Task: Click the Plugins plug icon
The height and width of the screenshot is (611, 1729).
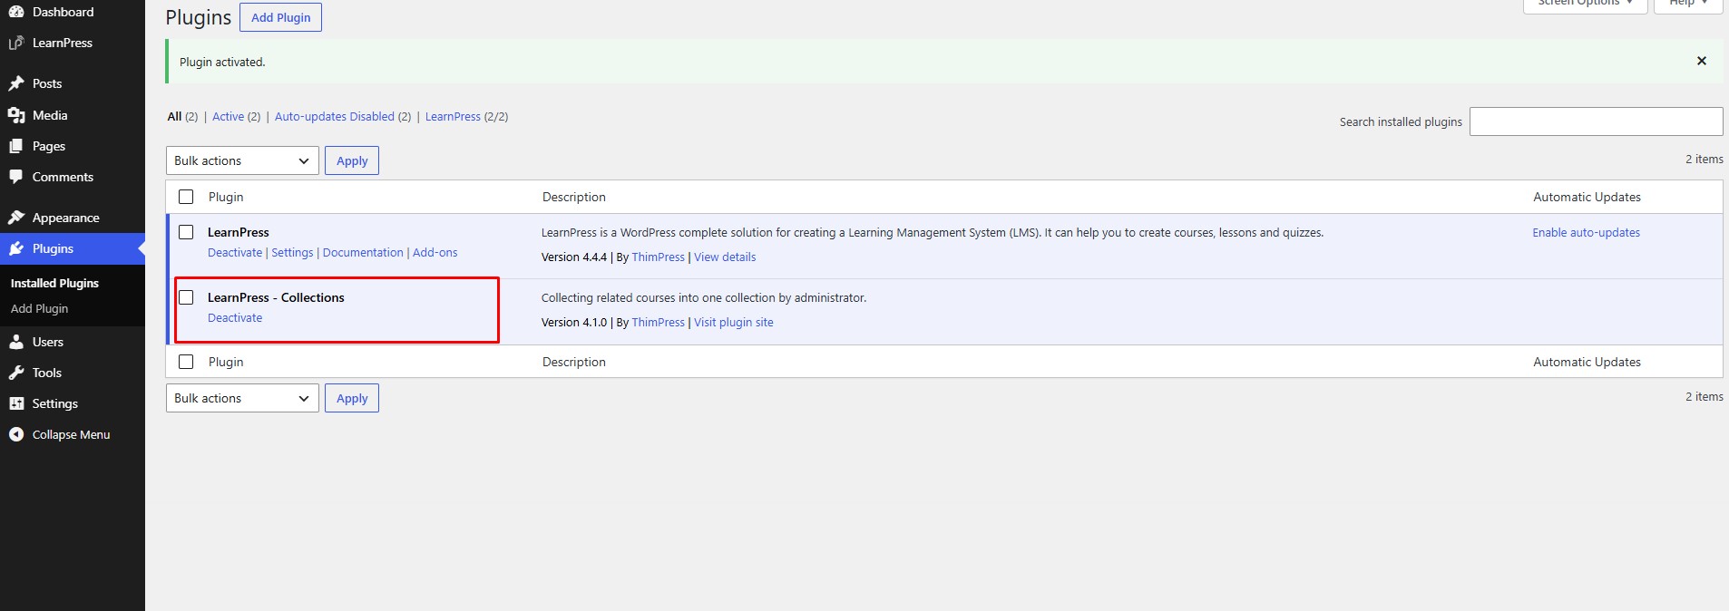Action: [x=16, y=248]
